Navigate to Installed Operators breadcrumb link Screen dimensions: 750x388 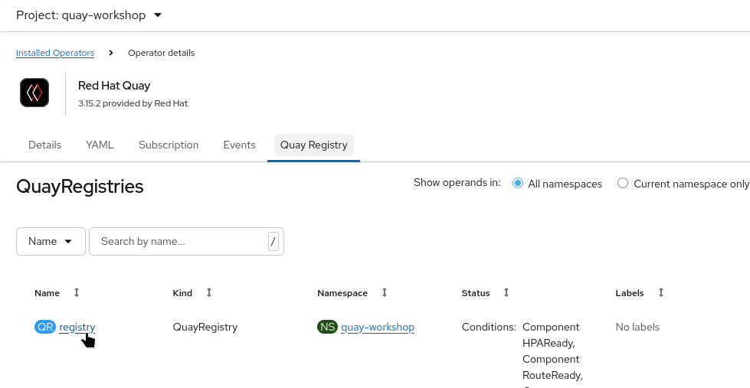pos(55,53)
